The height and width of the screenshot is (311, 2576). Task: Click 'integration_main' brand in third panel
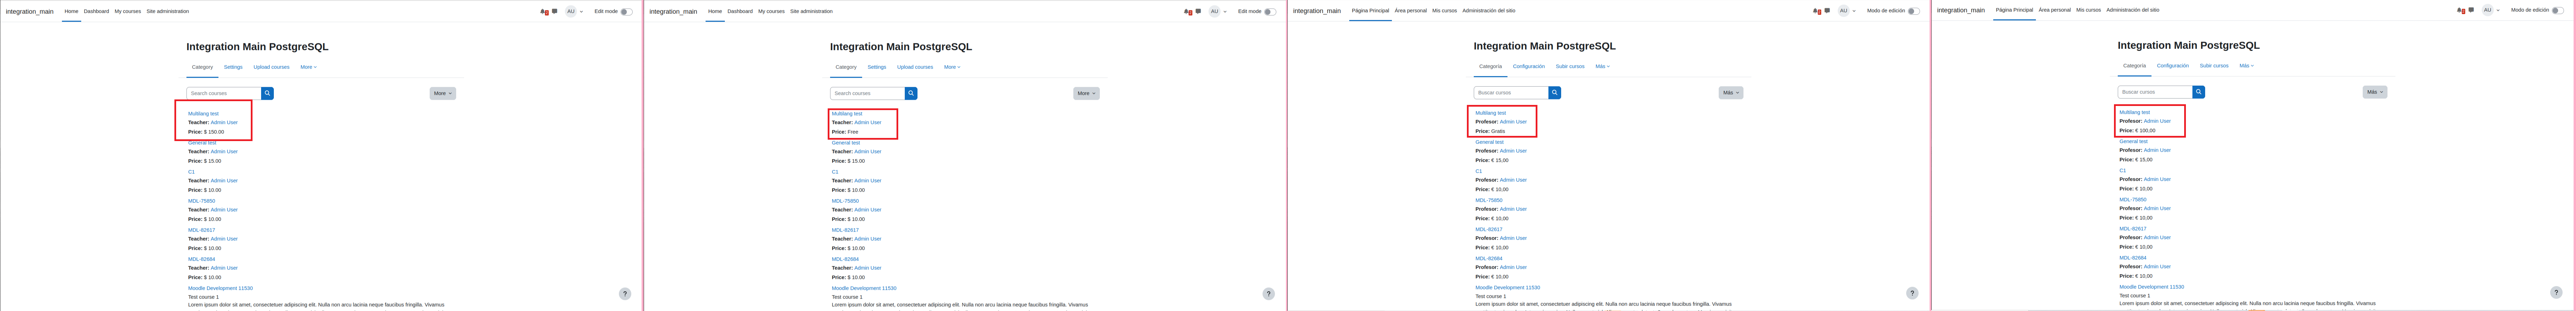[x=1317, y=11]
